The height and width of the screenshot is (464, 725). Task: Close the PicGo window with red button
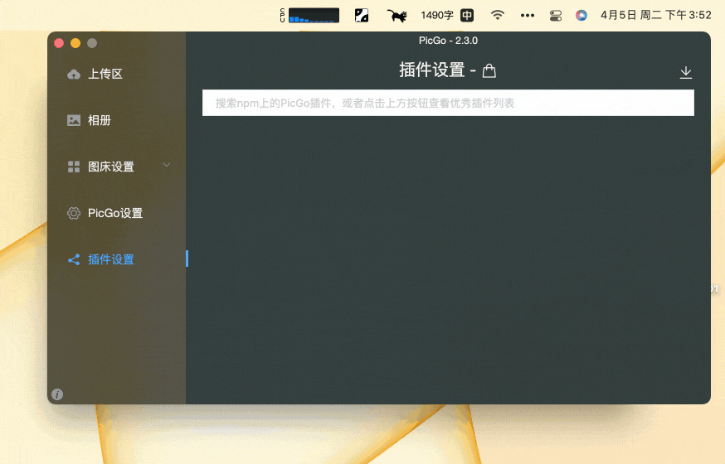(59, 43)
